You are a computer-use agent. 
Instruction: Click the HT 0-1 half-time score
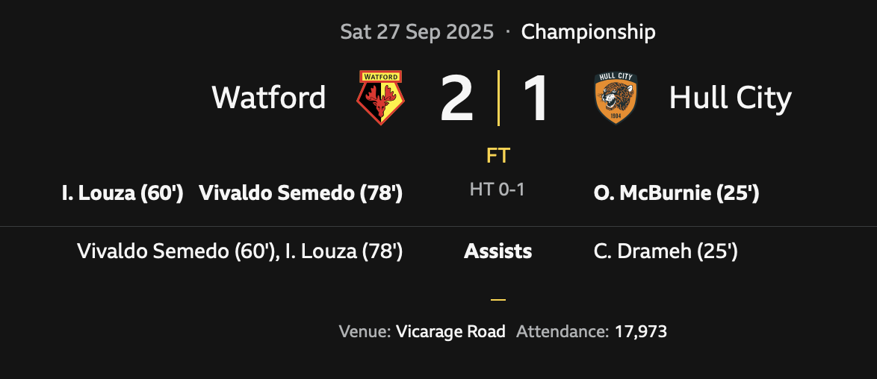(x=498, y=190)
